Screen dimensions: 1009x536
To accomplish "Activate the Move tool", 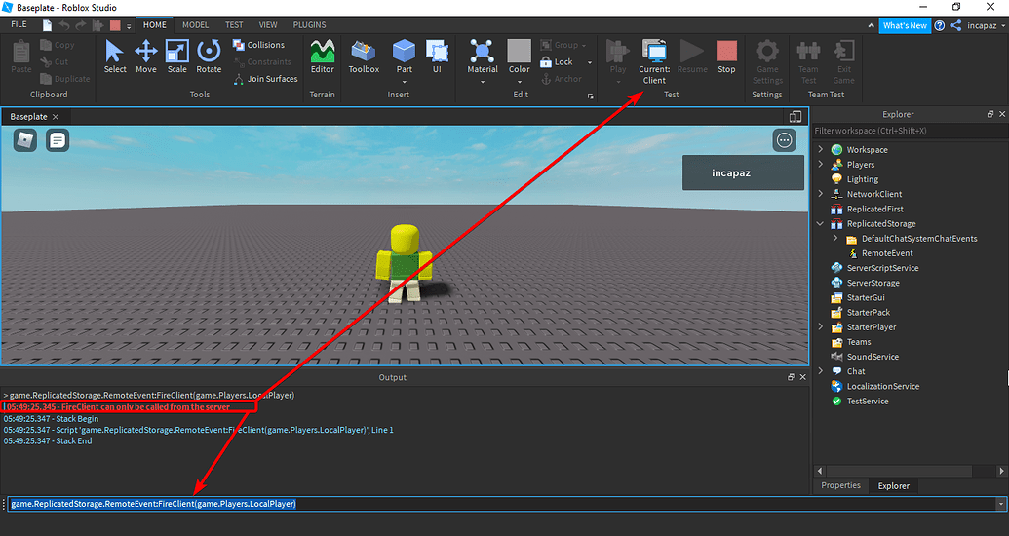I will 146,57.
